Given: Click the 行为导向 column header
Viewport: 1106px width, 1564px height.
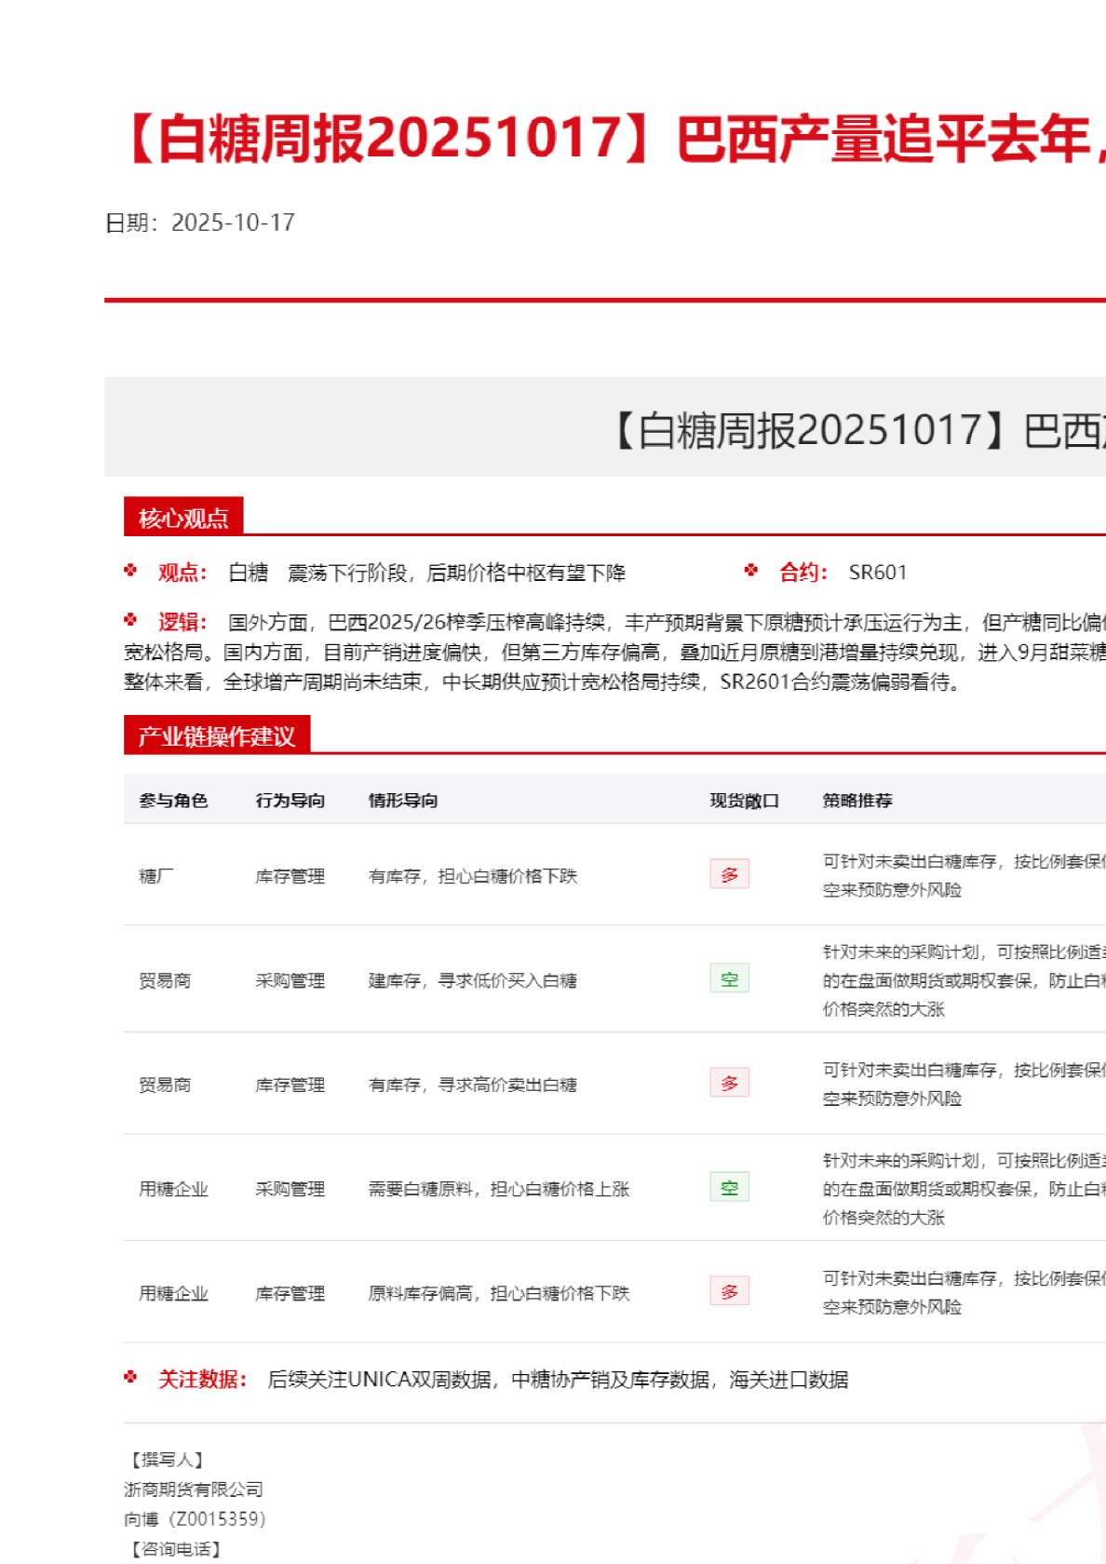Looking at the screenshot, I should coord(290,801).
